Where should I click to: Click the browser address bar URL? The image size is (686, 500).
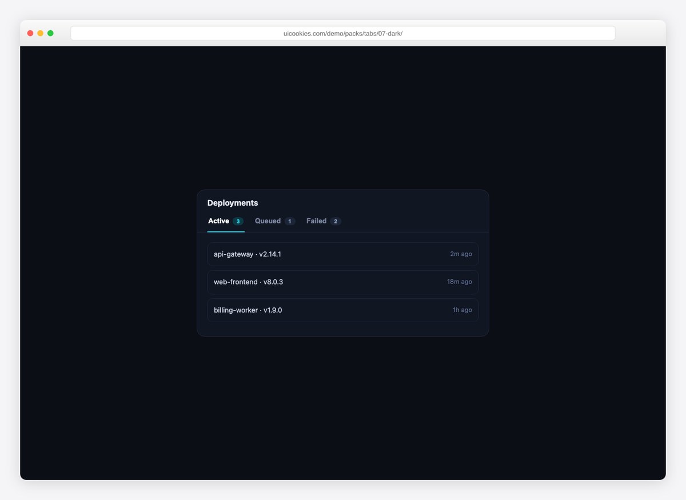(x=343, y=34)
